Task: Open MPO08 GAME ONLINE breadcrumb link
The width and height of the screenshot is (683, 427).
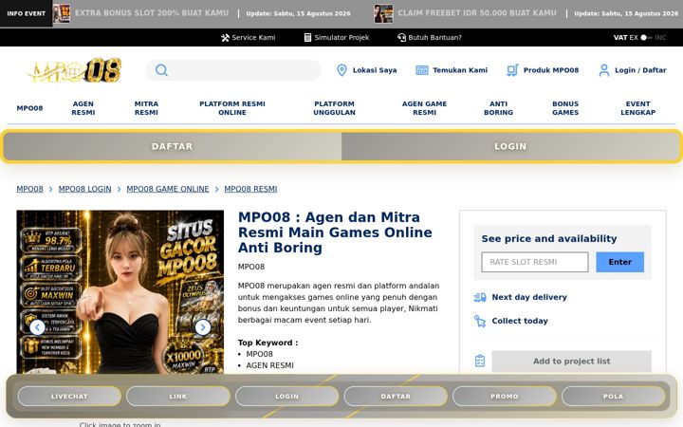Action: [168, 189]
